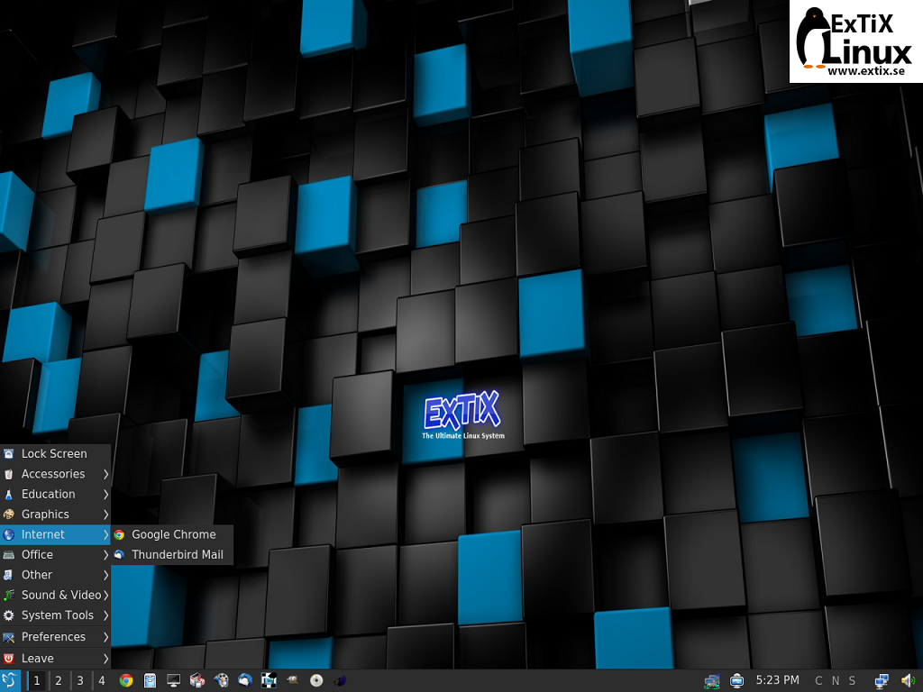Open the disc burner icon in taskbar
The height and width of the screenshot is (692, 923).
[316, 681]
